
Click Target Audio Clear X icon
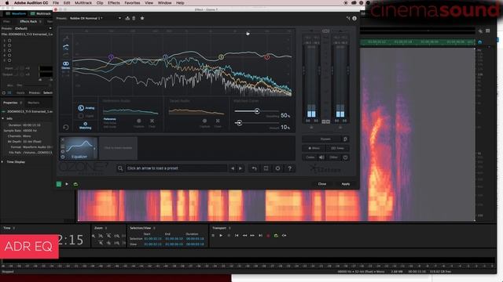(218, 121)
